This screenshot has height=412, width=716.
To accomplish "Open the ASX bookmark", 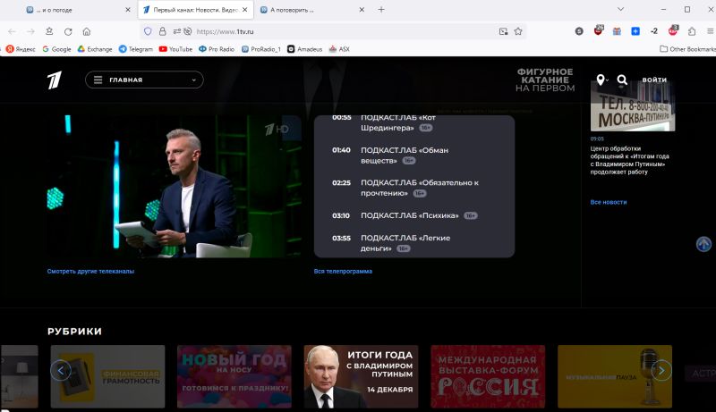I will click(x=339, y=49).
